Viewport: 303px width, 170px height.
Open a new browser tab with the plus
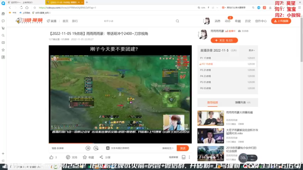pyautogui.click(x=87, y=2)
